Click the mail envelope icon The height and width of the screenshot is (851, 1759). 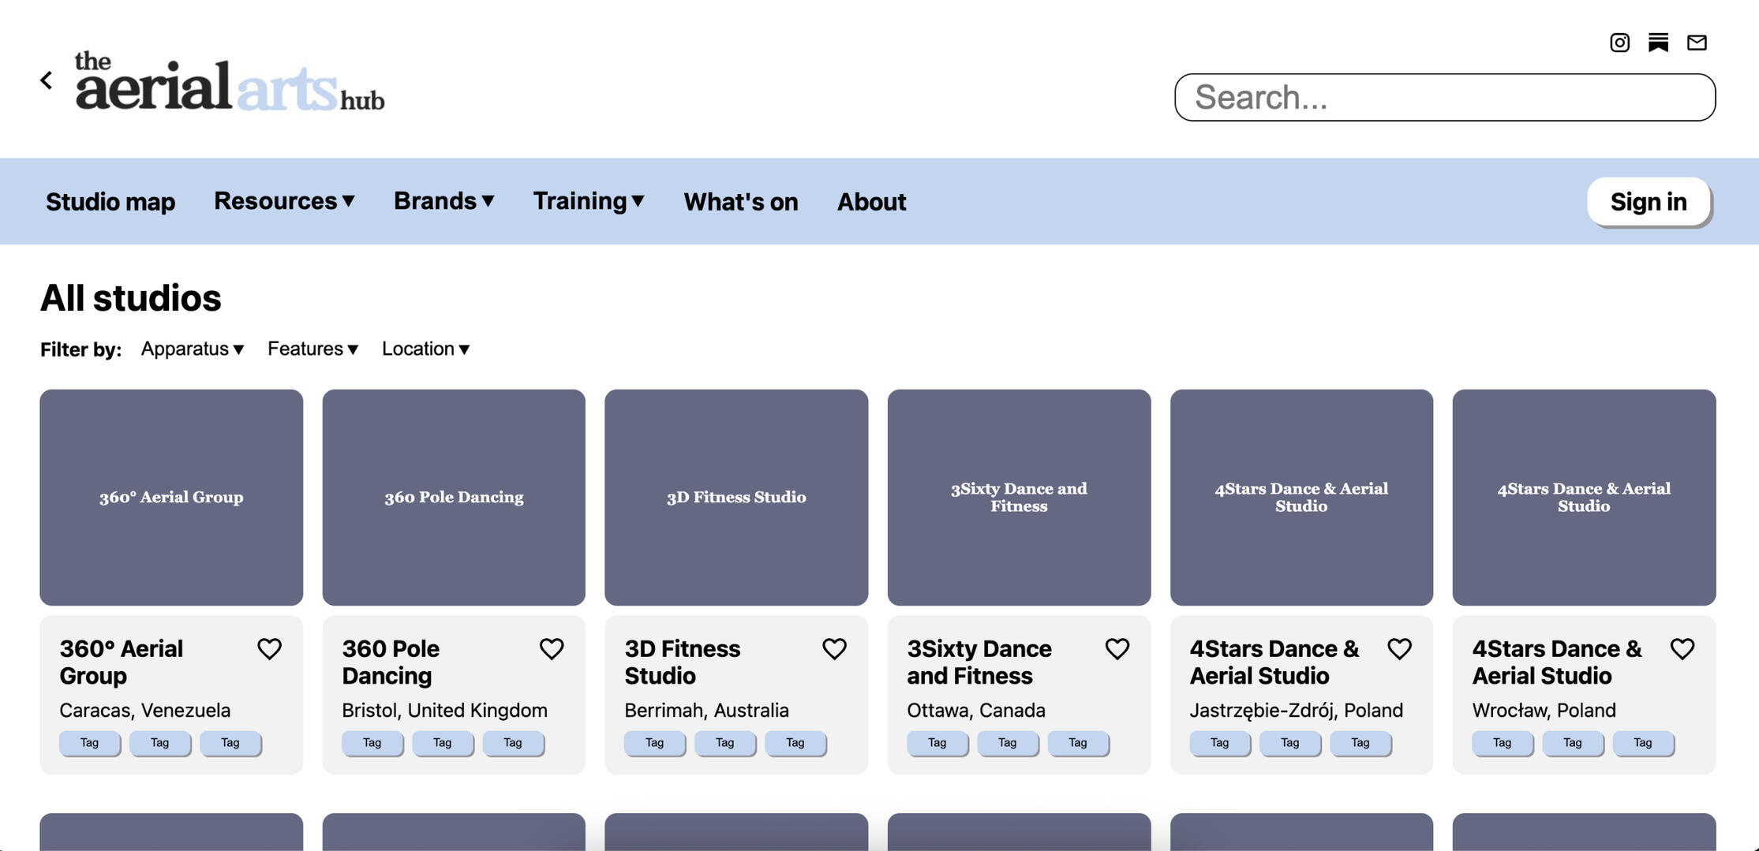pyautogui.click(x=1697, y=43)
